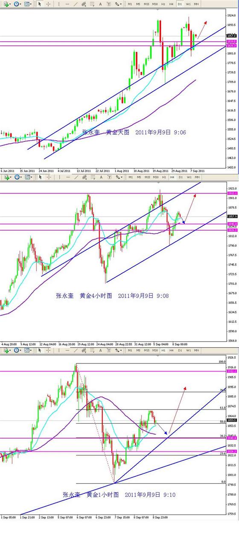Open Templates dropdown above 4-hour chart

click(29, 177)
